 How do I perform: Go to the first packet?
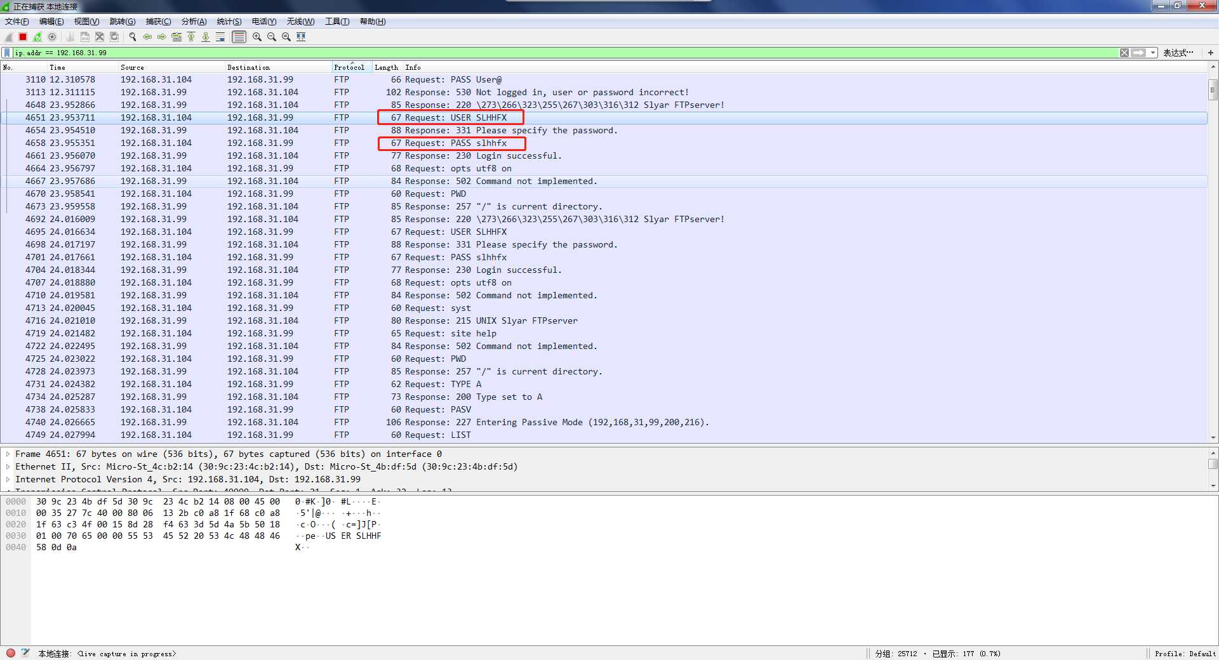(x=191, y=37)
